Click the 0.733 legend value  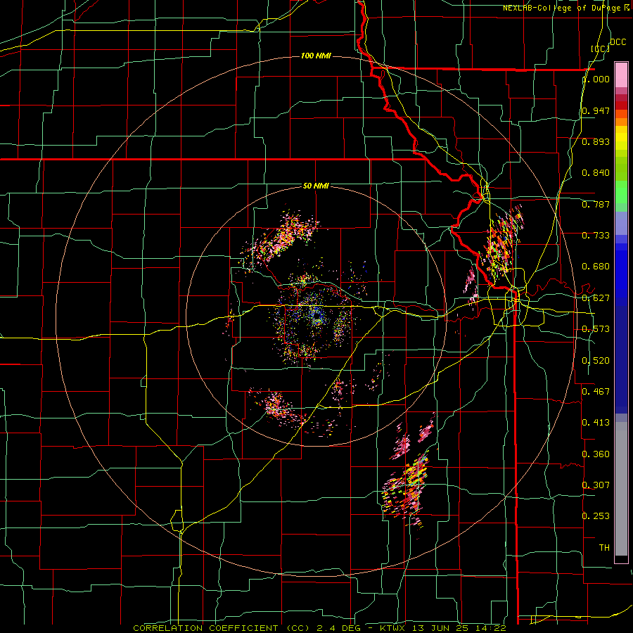tap(596, 236)
